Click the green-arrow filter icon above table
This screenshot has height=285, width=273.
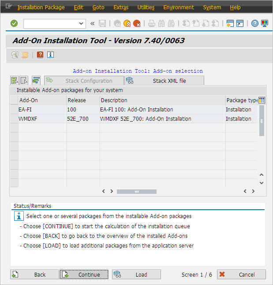pos(36,81)
